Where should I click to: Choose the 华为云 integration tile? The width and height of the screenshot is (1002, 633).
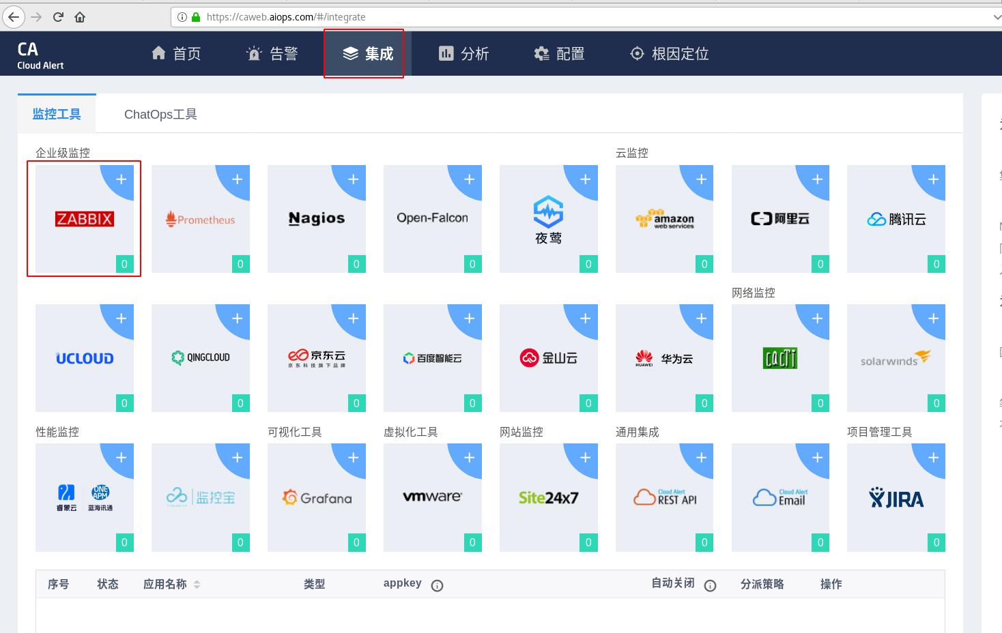tap(665, 358)
